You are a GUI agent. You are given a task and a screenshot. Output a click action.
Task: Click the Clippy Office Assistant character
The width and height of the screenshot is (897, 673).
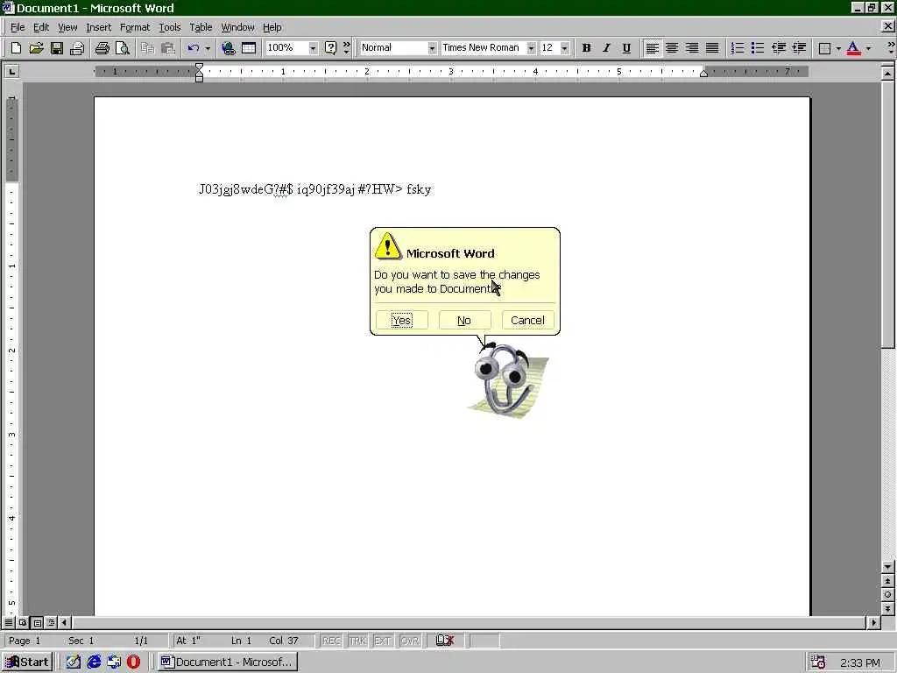[508, 380]
